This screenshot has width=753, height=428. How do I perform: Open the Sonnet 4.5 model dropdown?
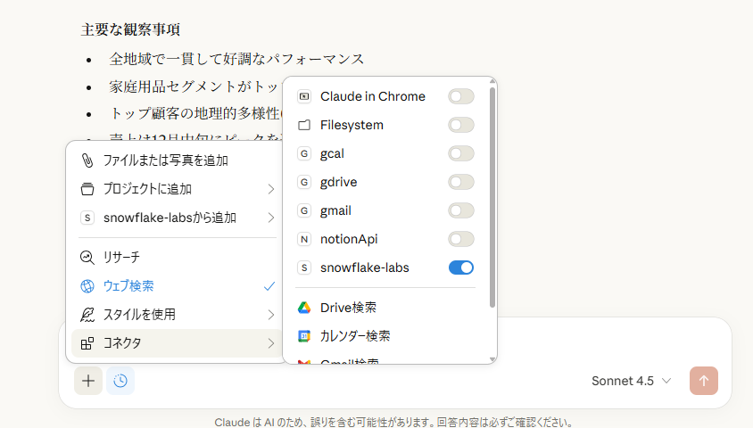coord(631,381)
